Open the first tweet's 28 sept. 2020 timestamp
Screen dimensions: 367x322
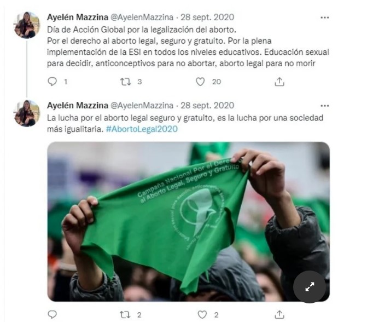(207, 17)
